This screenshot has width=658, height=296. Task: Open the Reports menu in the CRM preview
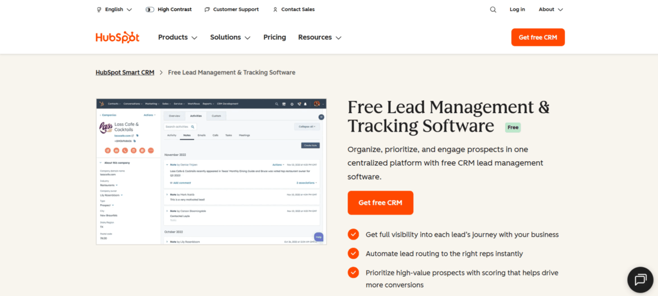coord(208,104)
